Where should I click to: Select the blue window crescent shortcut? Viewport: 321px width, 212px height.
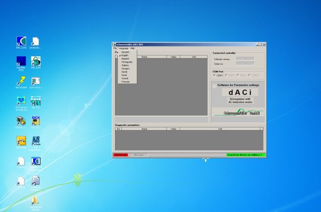click(x=36, y=161)
